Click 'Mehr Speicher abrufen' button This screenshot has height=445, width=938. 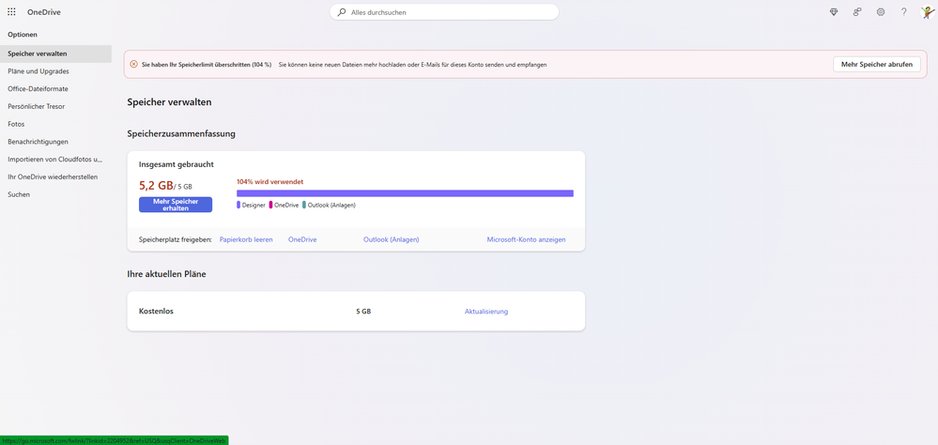point(877,64)
